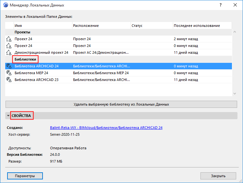The width and height of the screenshot is (243, 183).
Task: Click the 'Версия Библиотеки:' label
Action: tap(25, 154)
